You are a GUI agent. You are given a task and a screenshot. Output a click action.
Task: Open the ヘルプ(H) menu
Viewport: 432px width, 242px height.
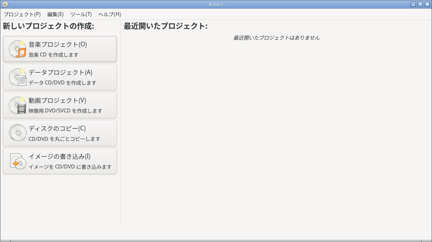(110, 14)
